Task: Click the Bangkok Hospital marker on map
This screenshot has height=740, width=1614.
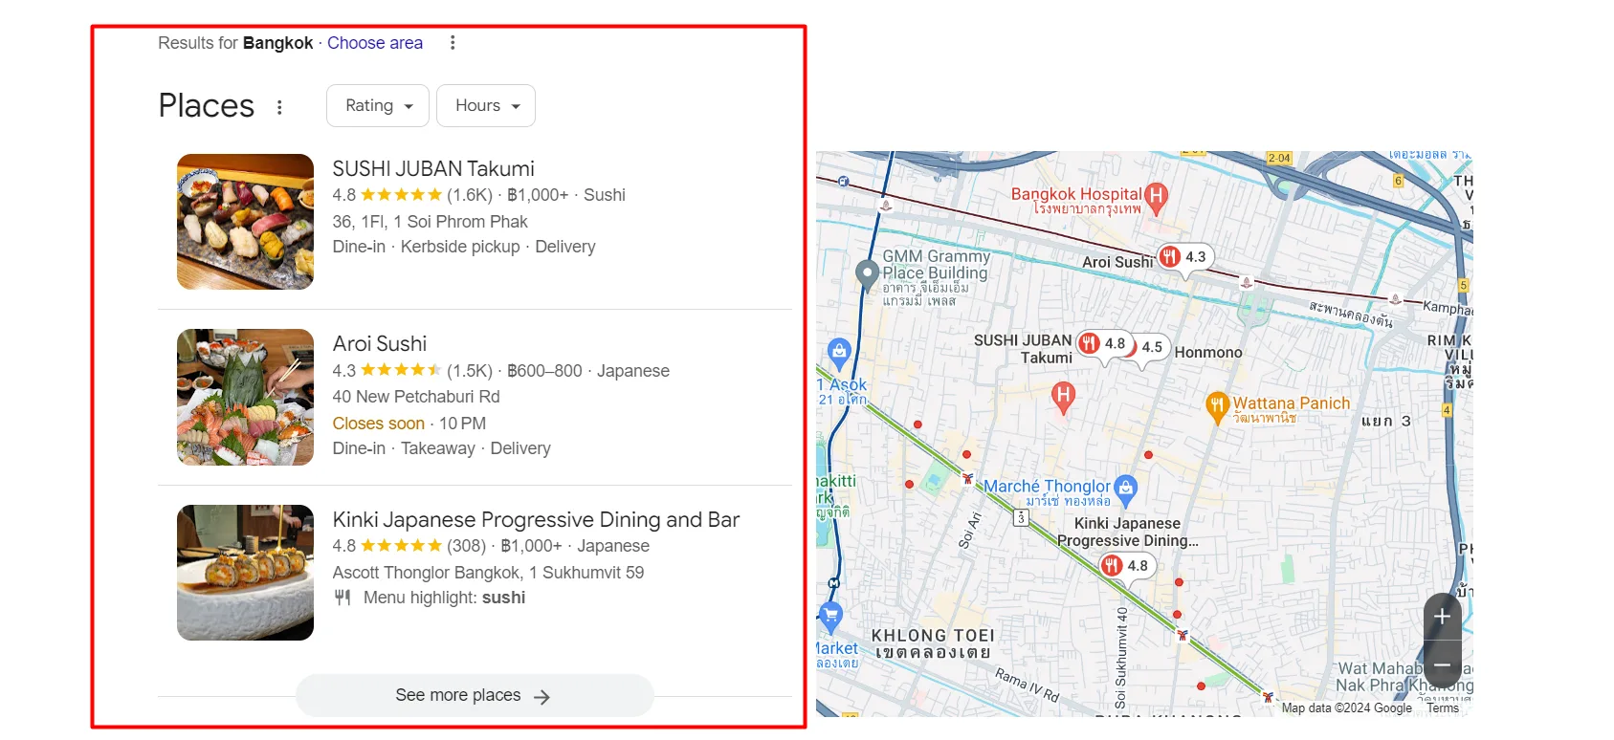Action: pyautogui.click(x=1156, y=196)
